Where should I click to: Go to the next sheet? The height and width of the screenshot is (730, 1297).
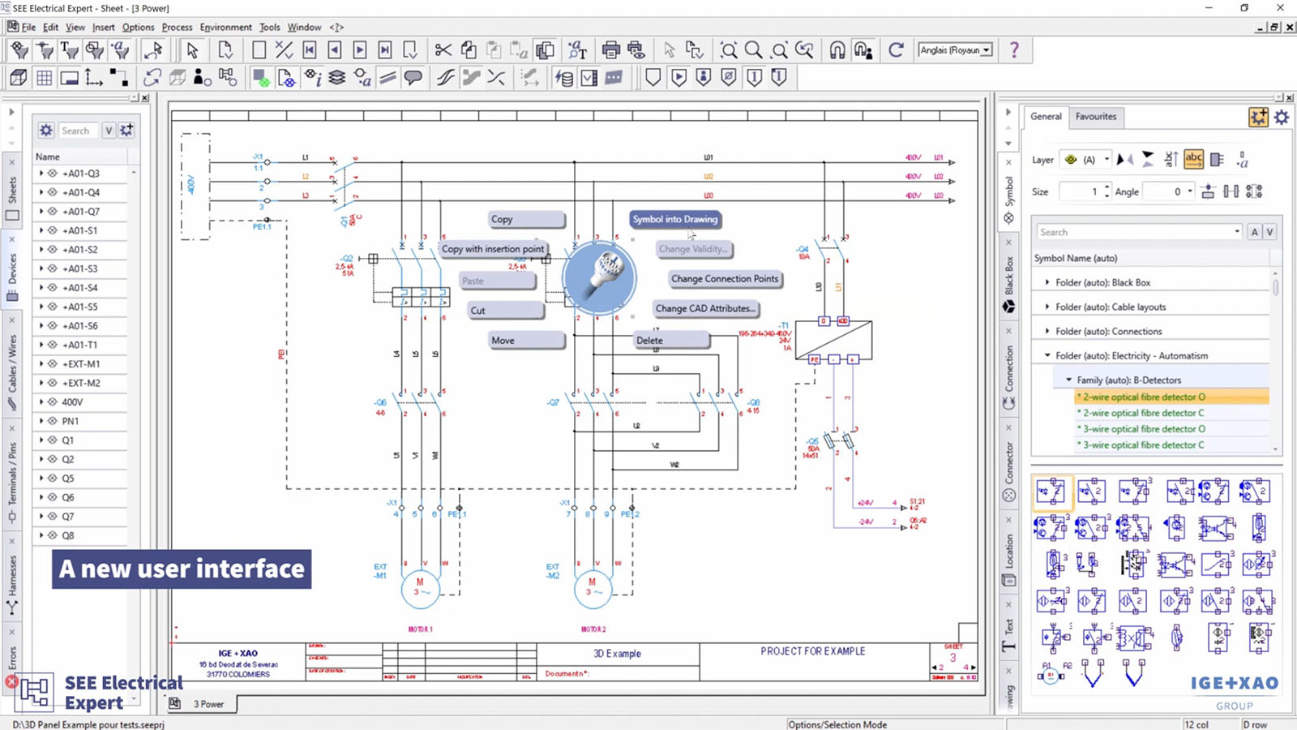pyautogui.click(x=360, y=50)
